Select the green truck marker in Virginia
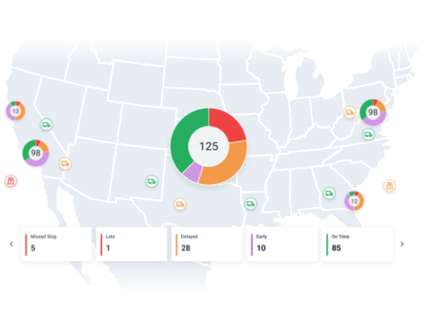Screen dimensions: 434x318 click(368, 134)
